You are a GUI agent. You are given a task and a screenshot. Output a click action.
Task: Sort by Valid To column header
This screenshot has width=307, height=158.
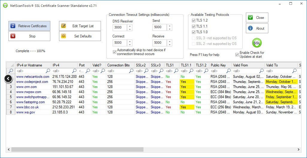(281, 65)
